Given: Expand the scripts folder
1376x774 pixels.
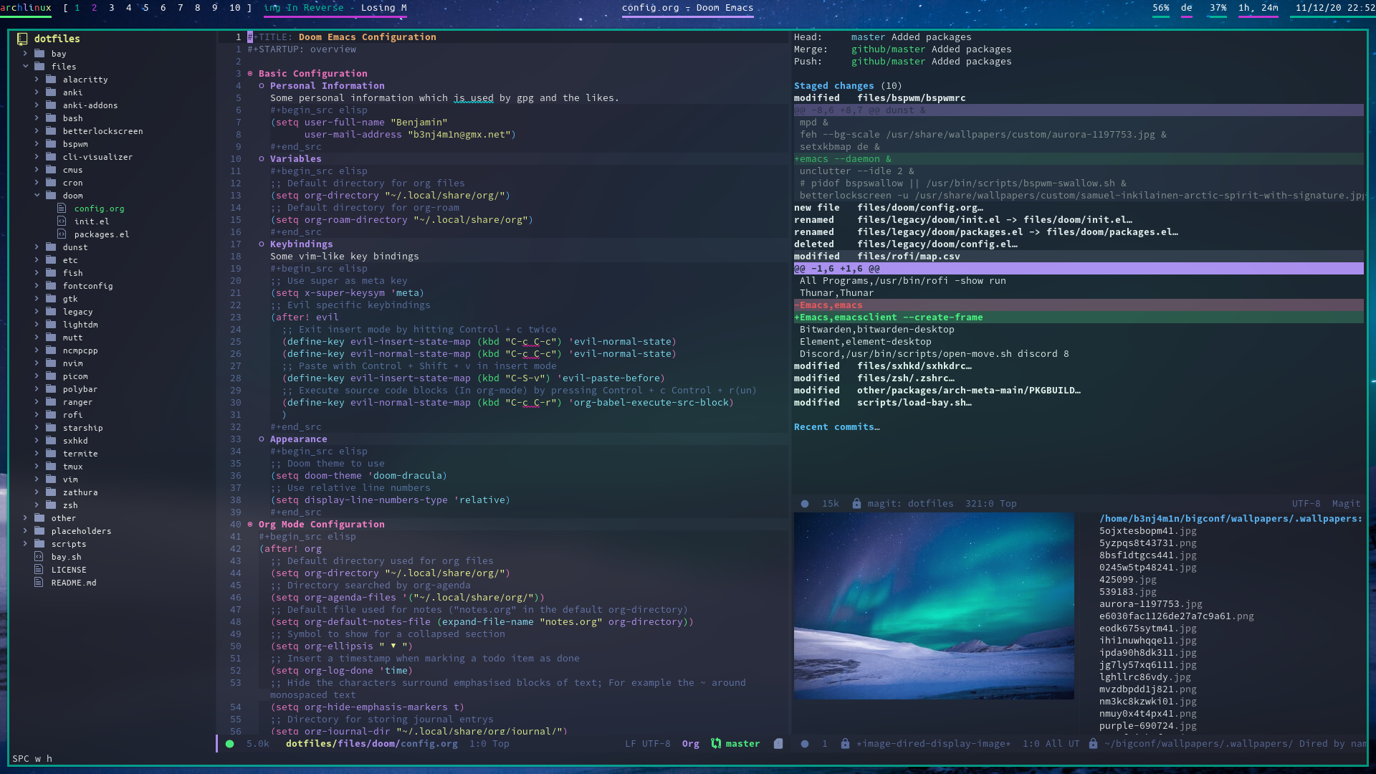Looking at the screenshot, I should pos(26,544).
